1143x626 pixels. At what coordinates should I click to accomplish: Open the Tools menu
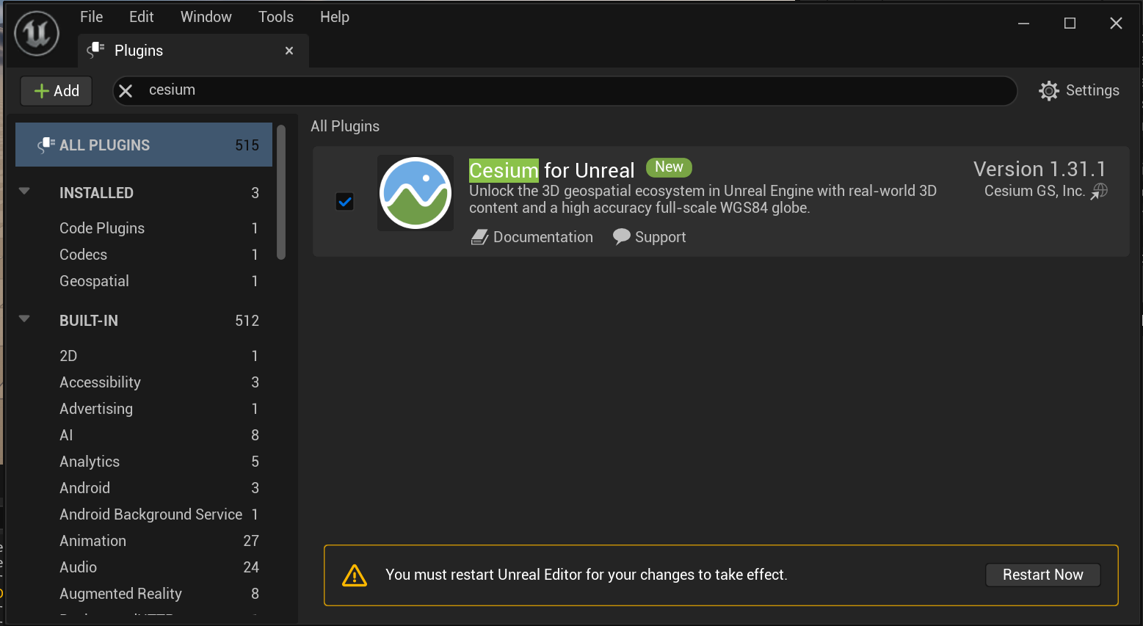click(x=276, y=17)
